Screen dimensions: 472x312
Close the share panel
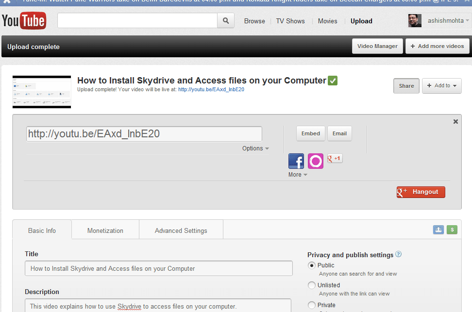click(x=455, y=122)
